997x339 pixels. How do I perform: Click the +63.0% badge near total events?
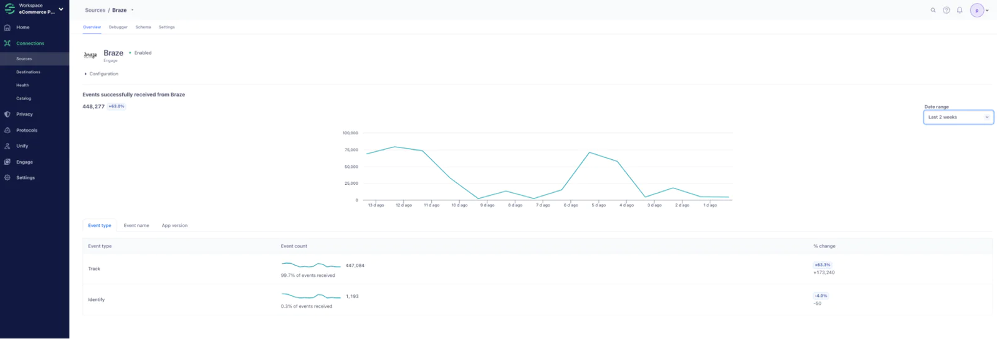coord(117,106)
